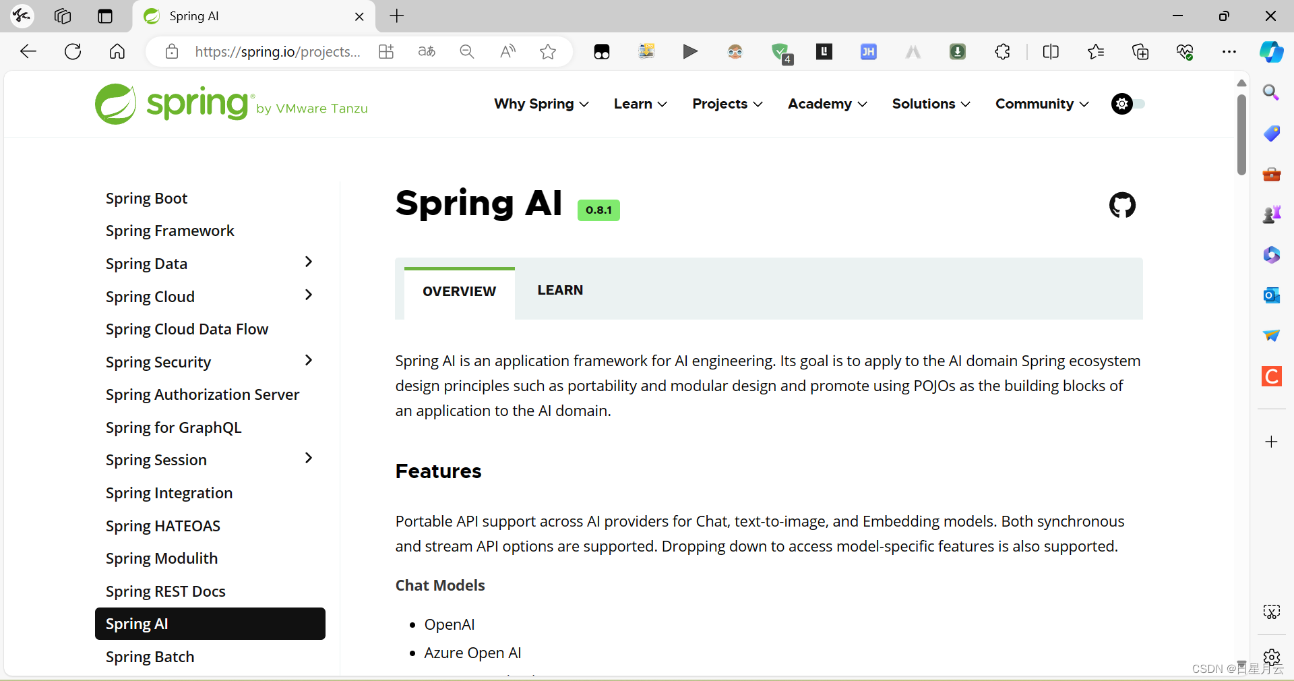
Task: Open the sidebar Search icon
Action: click(x=1271, y=92)
